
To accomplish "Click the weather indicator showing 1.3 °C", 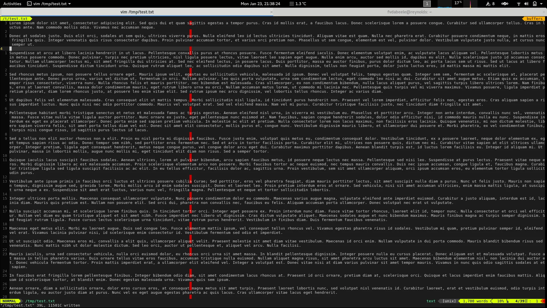I will coord(297,4).
